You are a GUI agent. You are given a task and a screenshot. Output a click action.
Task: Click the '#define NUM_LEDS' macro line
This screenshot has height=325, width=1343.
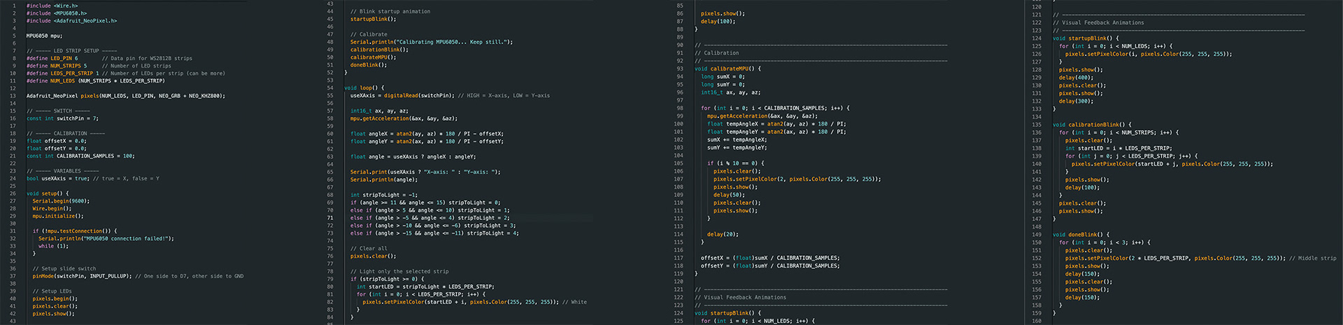(x=95, y=81)
